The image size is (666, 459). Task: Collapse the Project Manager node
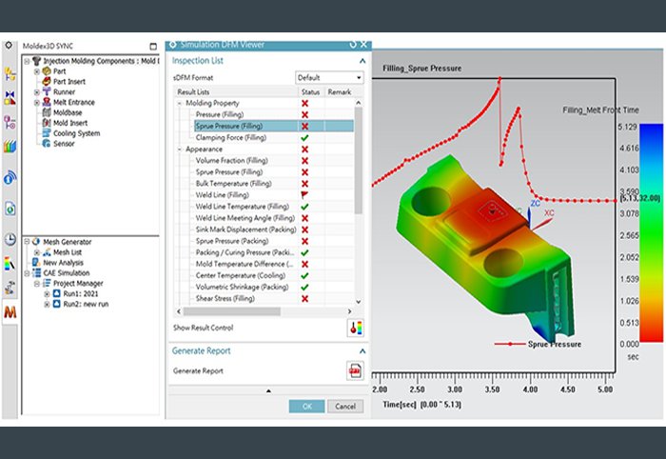tap(37, 284)
